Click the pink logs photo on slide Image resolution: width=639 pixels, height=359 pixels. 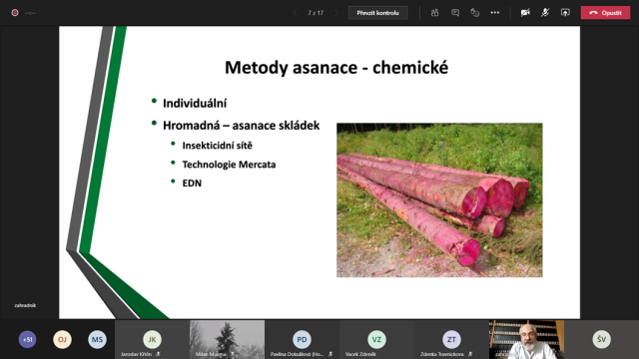[x=439, y=200]
